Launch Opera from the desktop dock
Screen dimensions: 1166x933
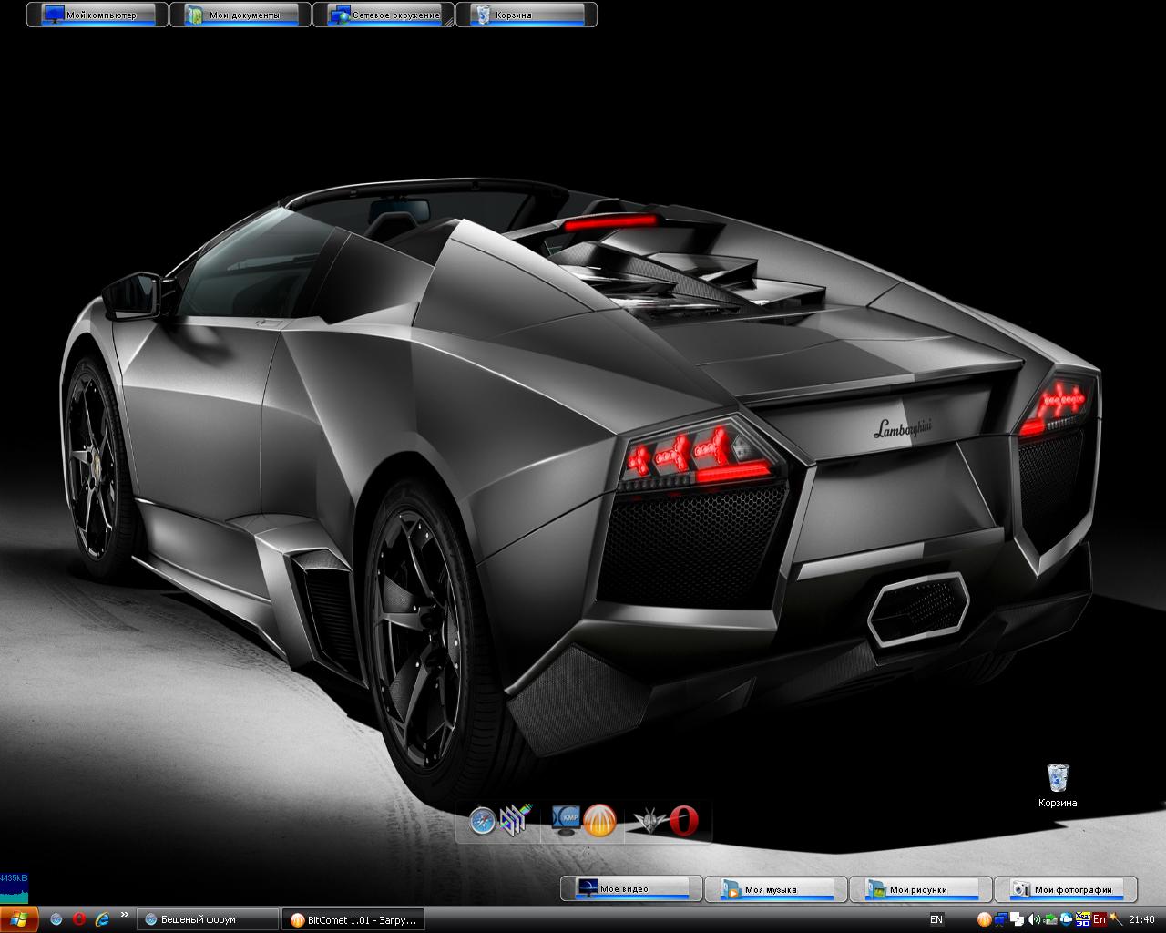pyautogui.click(x=684, y=821)
